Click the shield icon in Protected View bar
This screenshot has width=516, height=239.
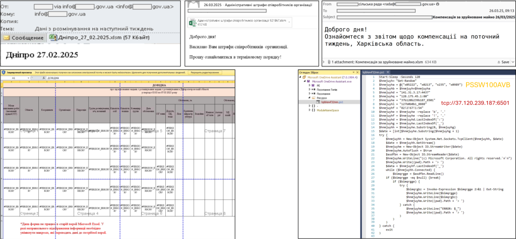(4, 72)
